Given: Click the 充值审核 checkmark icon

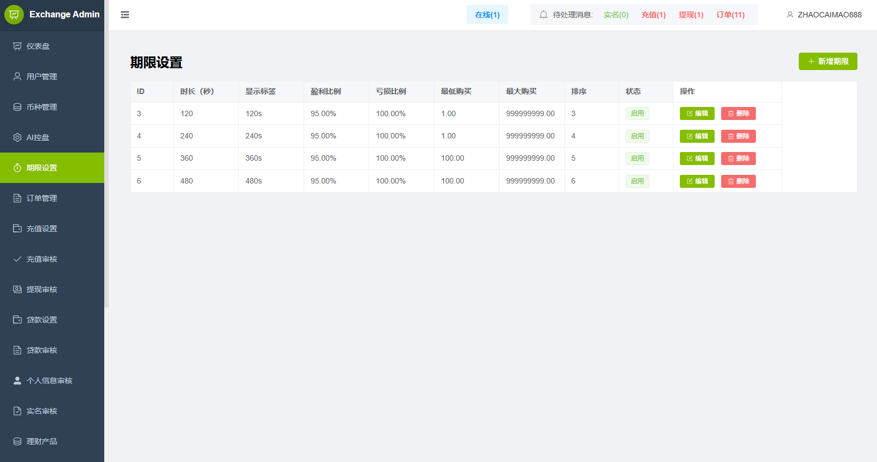Looking at the screenshot, I should point(17,259).
